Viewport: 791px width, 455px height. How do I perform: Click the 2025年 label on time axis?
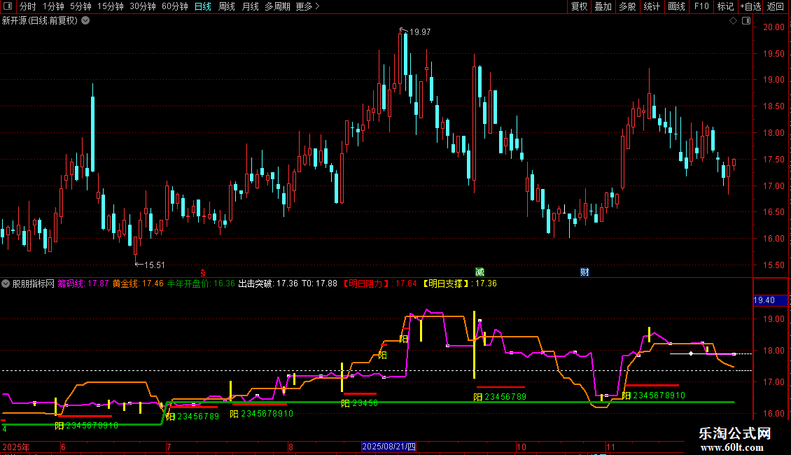[x=16, y=447]
